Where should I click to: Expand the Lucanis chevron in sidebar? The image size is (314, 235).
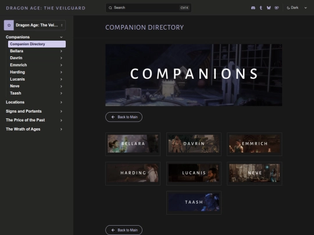(61, 79)
